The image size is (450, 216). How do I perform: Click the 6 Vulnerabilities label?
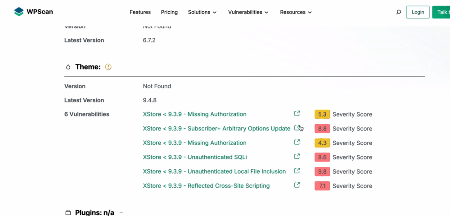pos(87,114)
